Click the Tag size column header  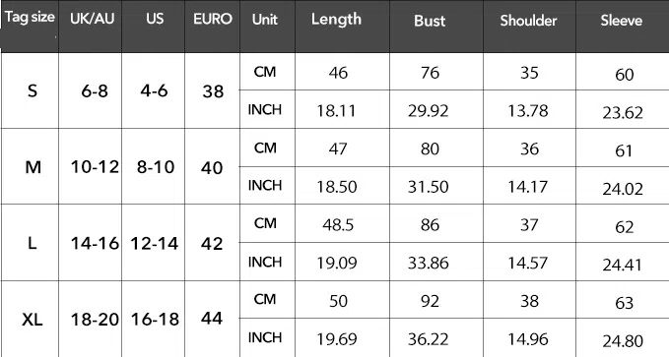[30, 17]
